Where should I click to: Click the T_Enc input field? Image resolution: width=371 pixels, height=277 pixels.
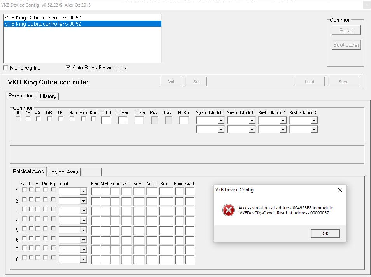(122, 120)
